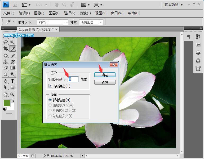
Task: Select the History Brush tool
Action: pos(12,62)
